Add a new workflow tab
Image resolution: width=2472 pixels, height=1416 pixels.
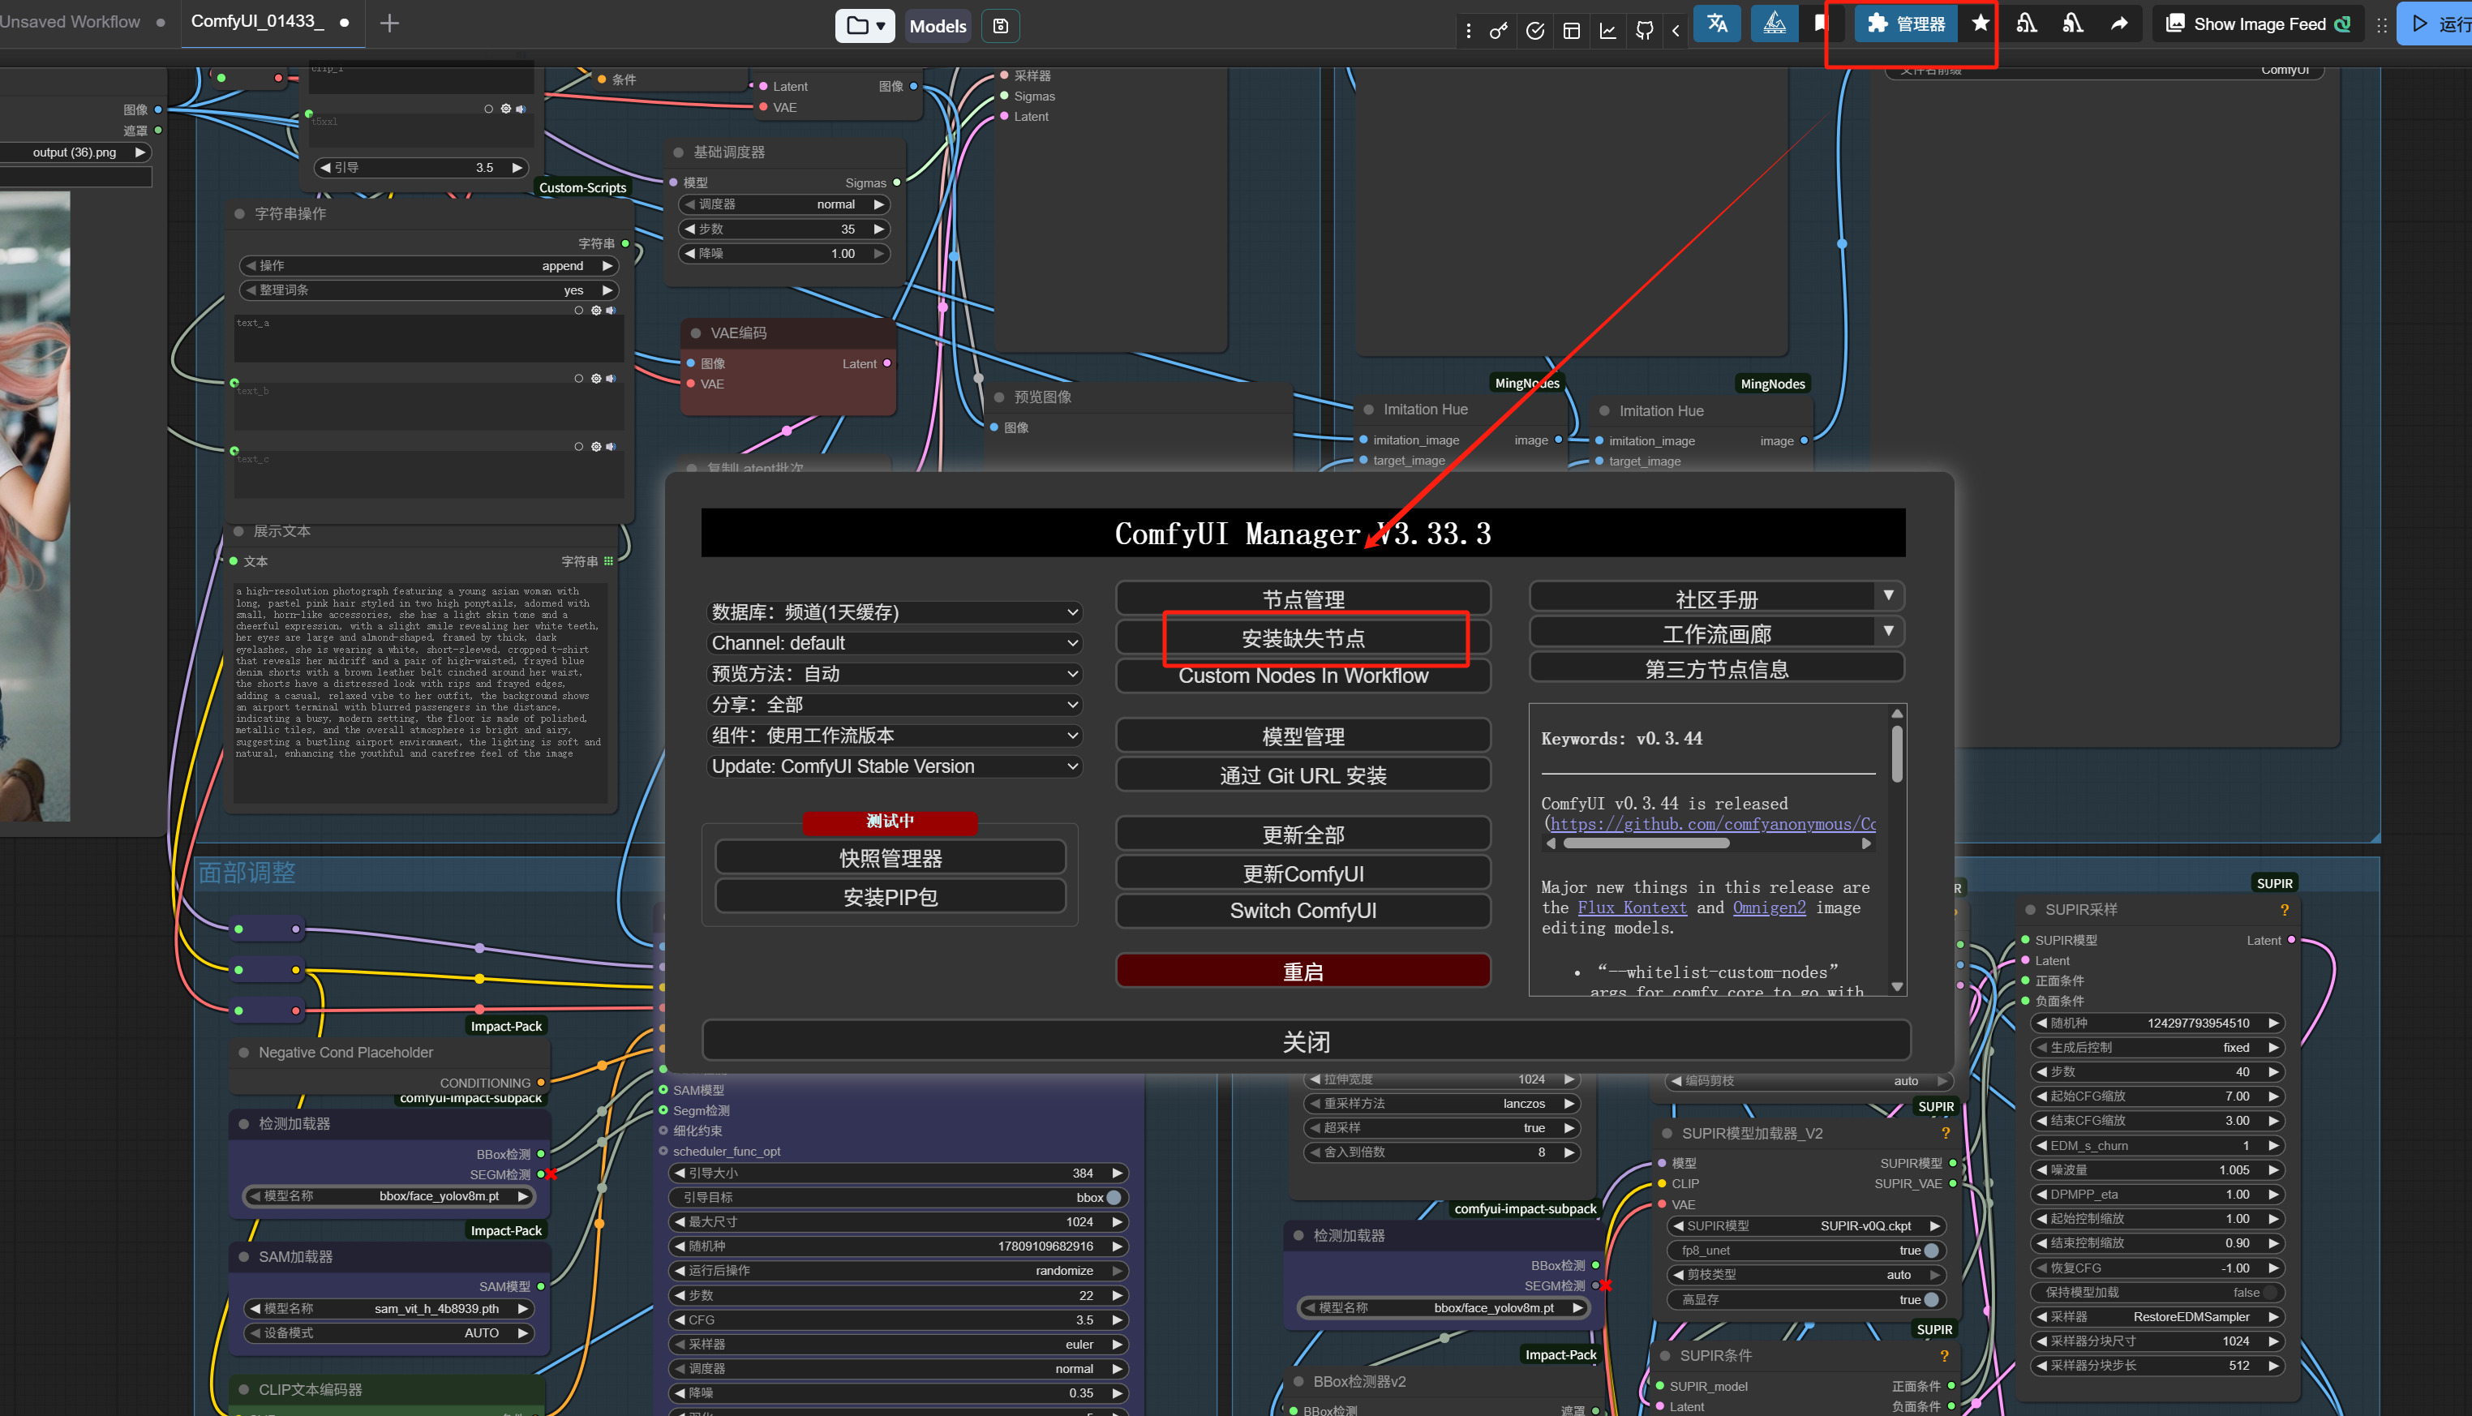[x=389, y=24]
